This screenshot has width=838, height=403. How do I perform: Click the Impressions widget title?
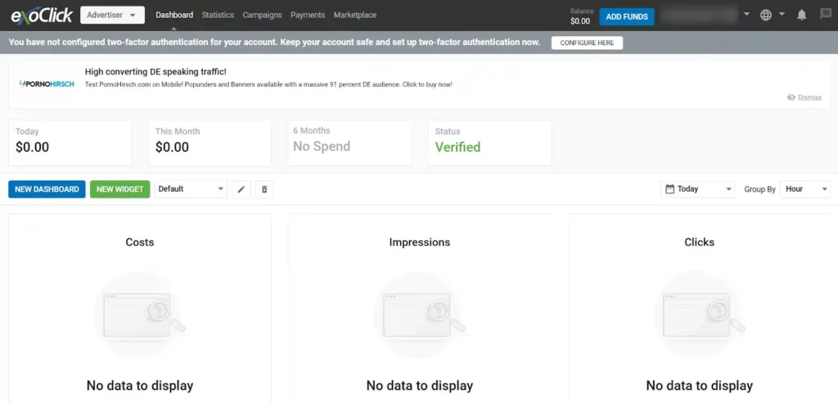(x=420, y=242)
